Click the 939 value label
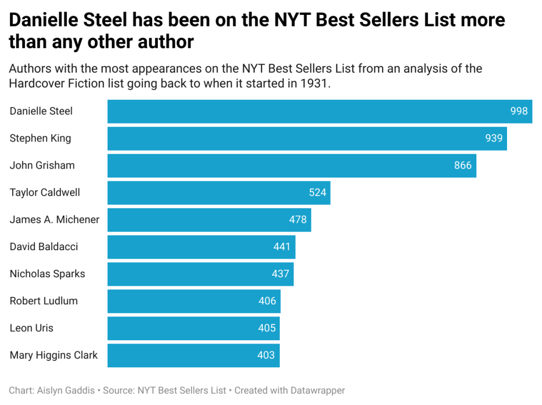This screenshot has width=542, height=405. pyautogui.click(x=494, y=138)
